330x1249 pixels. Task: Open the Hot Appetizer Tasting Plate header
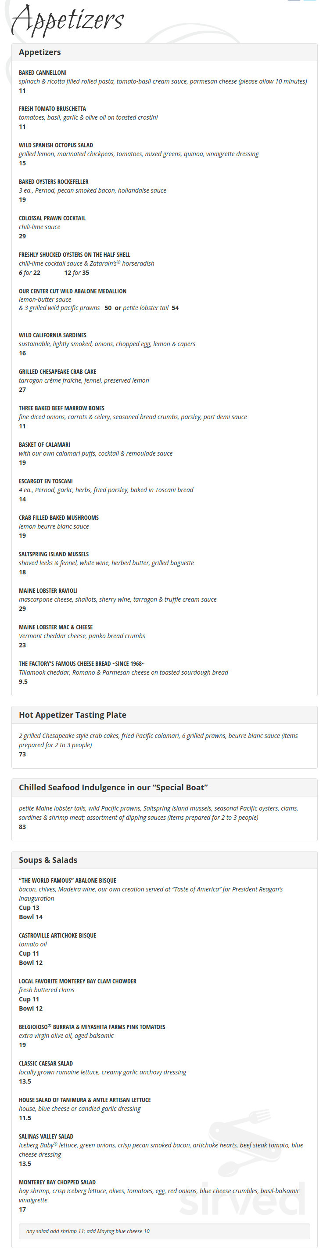(165, 715)
